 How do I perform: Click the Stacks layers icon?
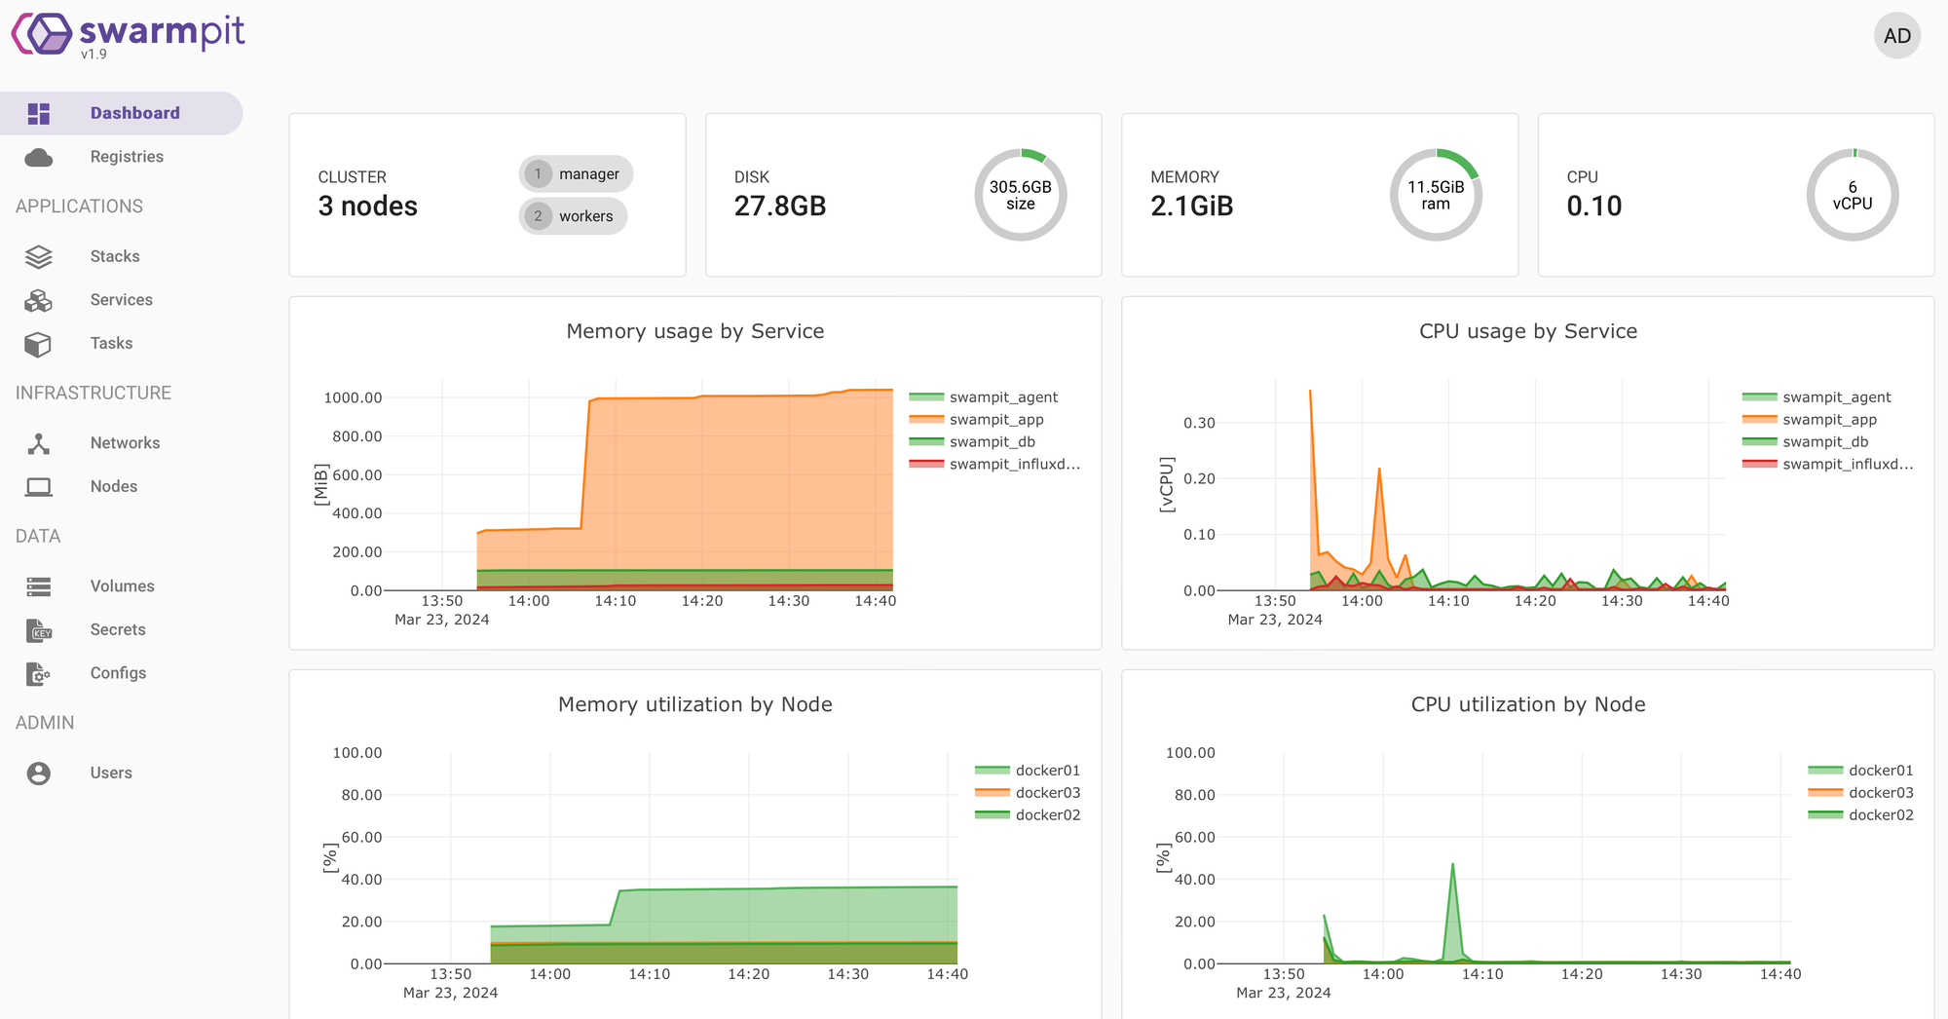point(39,257)
